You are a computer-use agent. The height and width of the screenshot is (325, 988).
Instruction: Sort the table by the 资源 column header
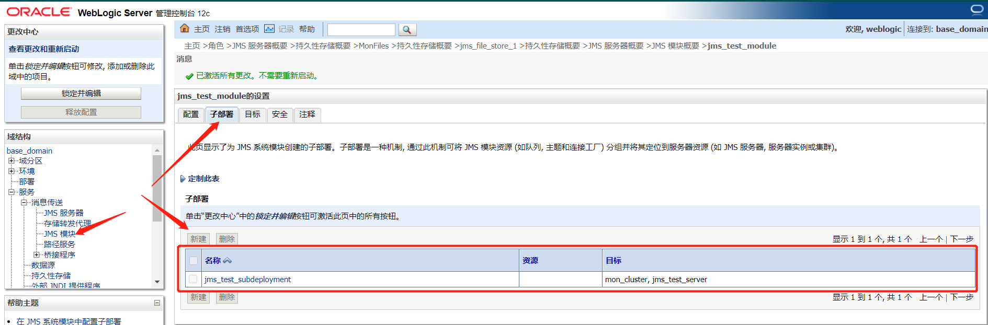pos(530,261)
